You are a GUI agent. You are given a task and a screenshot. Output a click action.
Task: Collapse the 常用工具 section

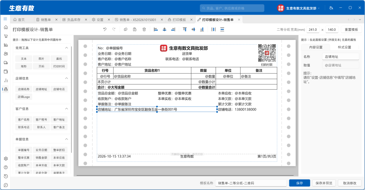tap(66, 48)
